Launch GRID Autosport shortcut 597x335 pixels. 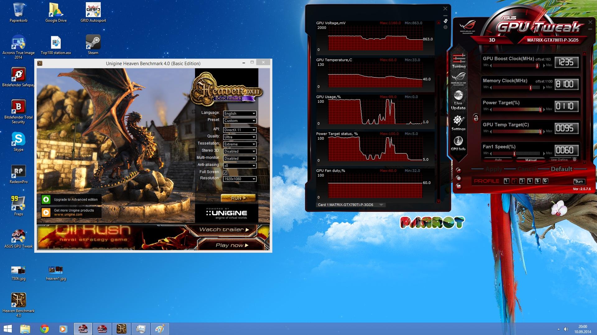tap(93, 13)
